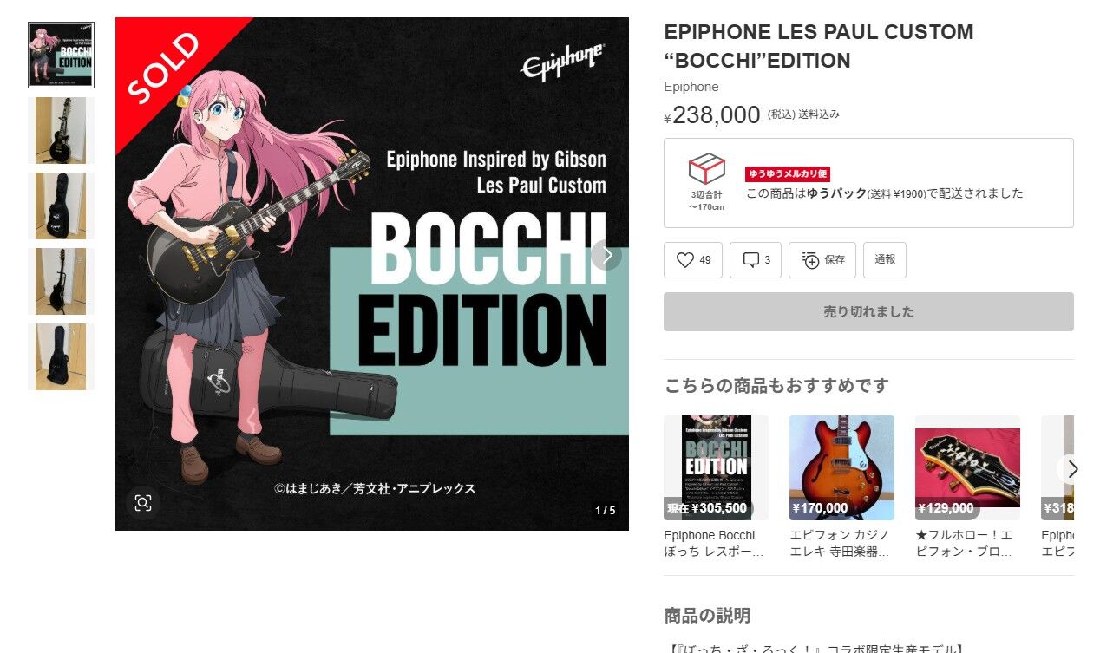Show more recommended items with right chevron
Viewport: 1100px width, 653px height.
click(1072, 469)
